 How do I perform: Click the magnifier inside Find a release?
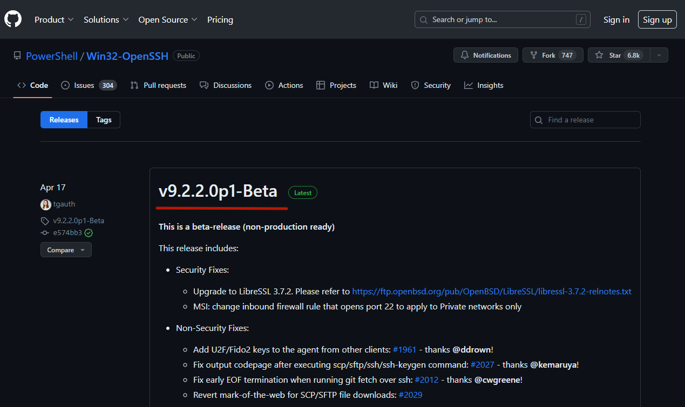pos(538,120)
